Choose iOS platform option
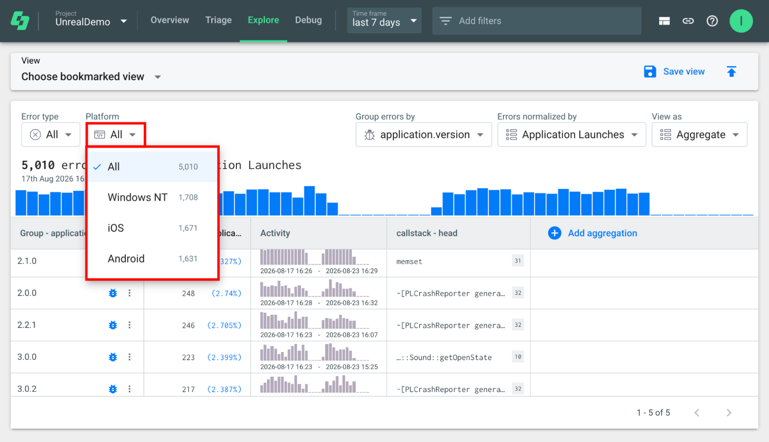The width and height of the screenshot is (769, 442). [153, 228]
